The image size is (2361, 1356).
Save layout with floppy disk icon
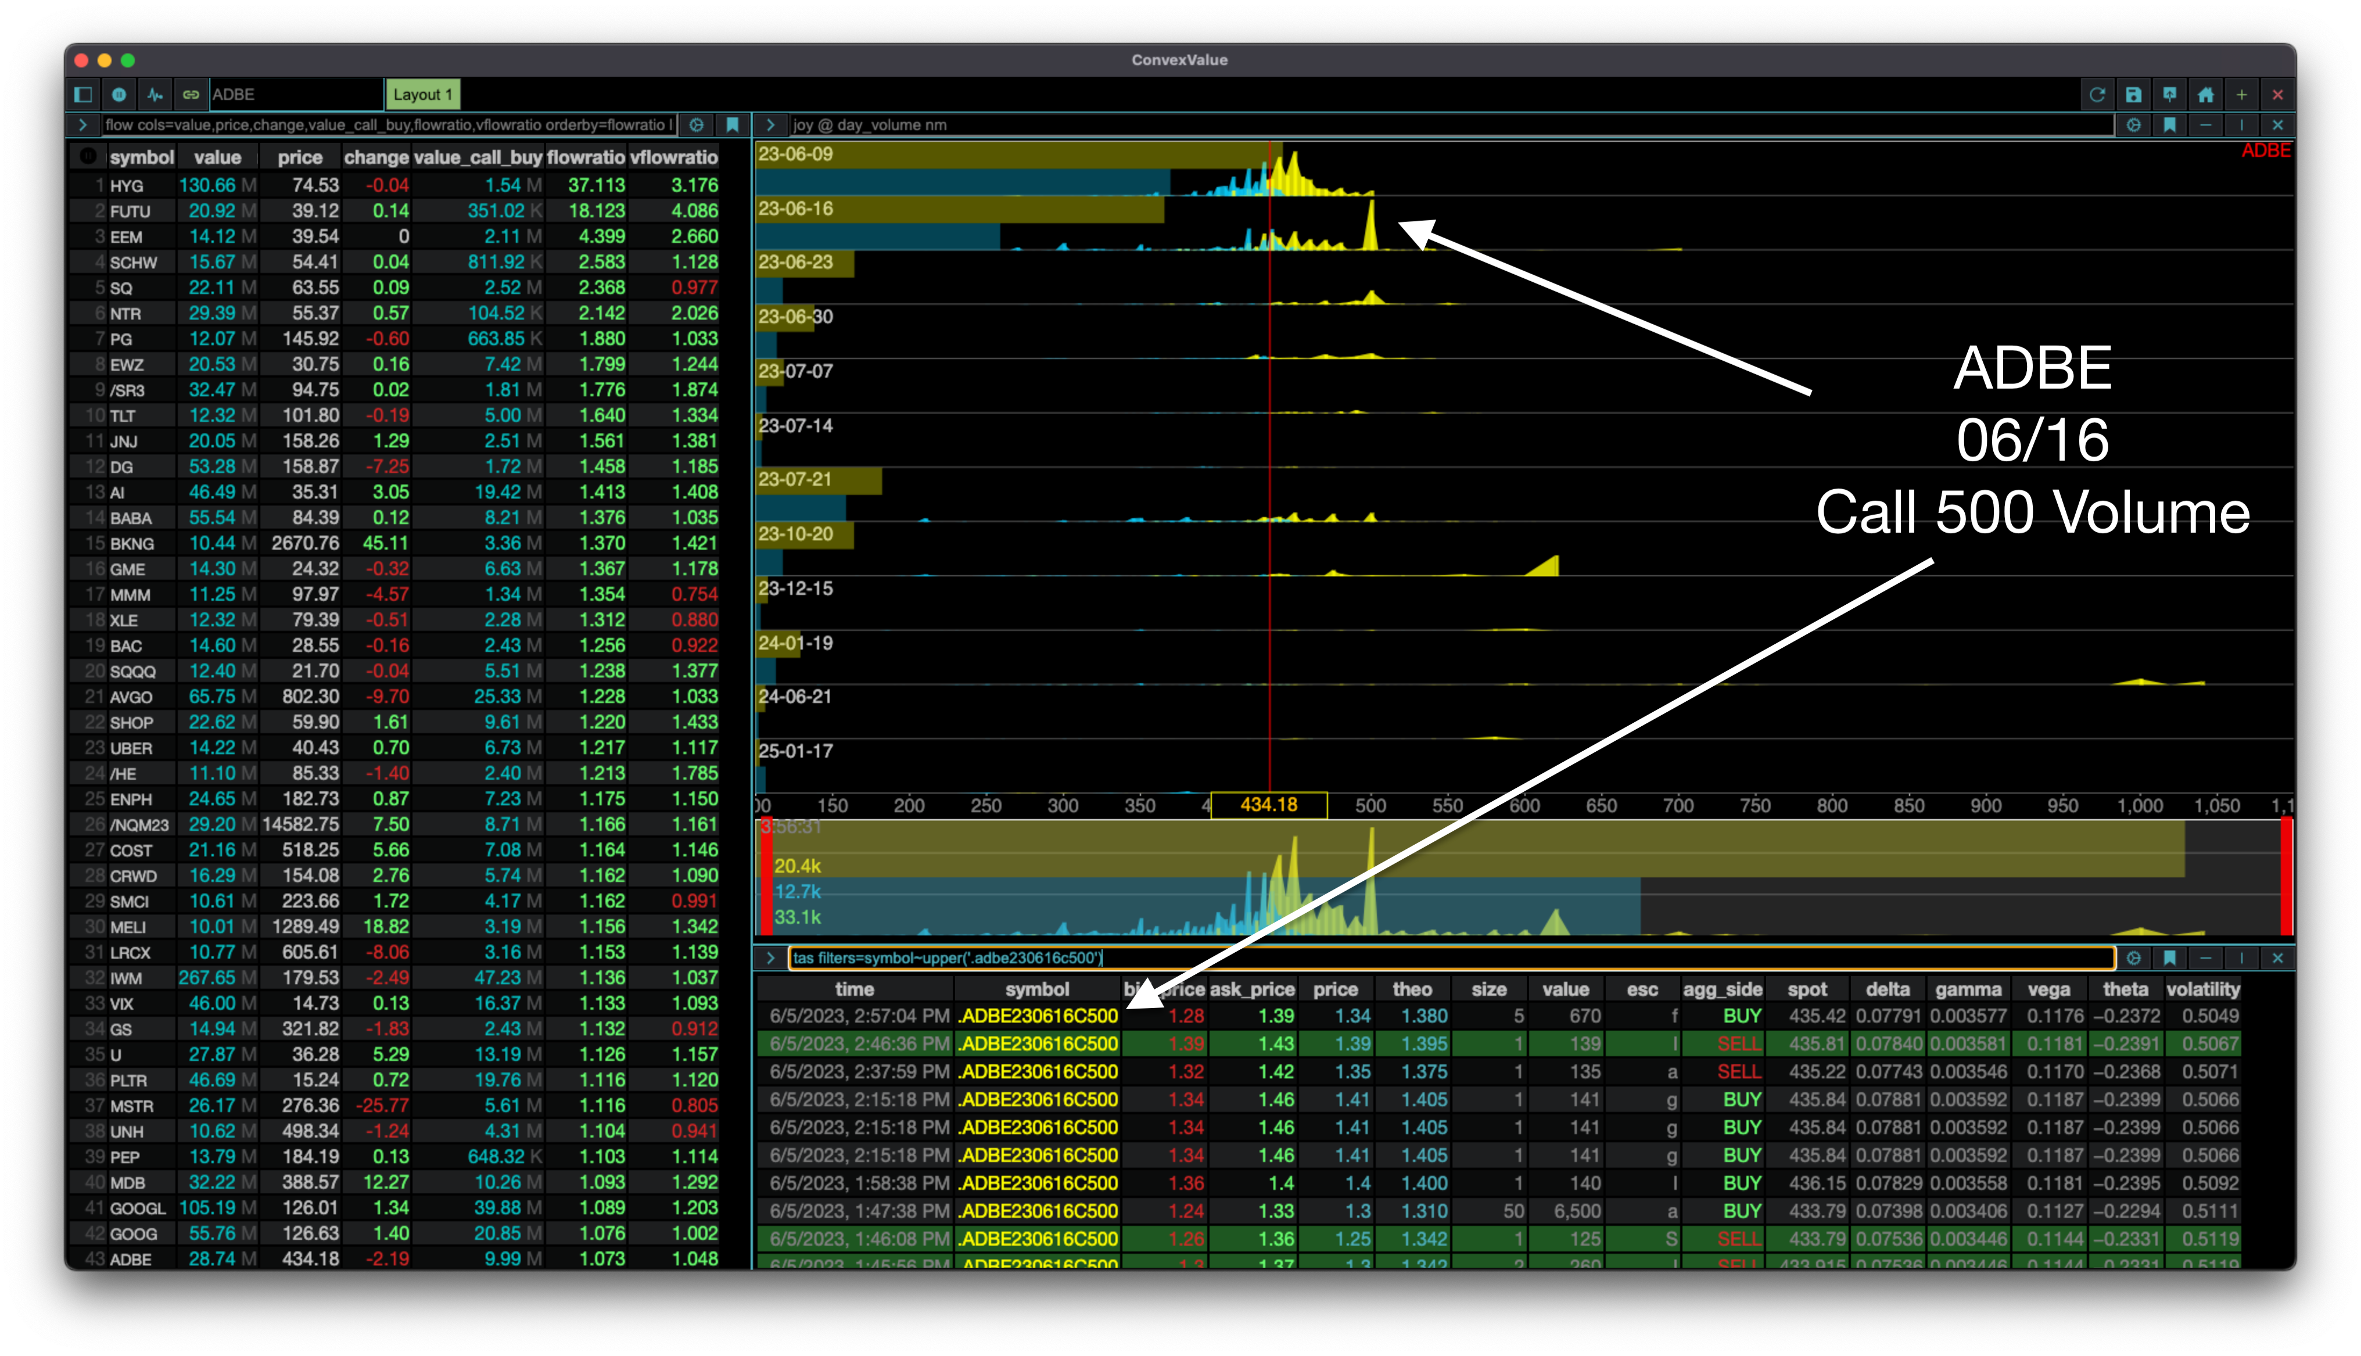(2133, 94)
